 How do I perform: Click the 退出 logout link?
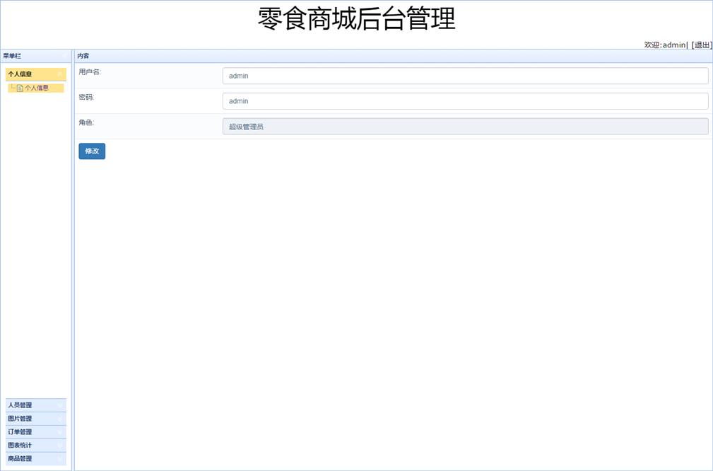pos(702,45)
